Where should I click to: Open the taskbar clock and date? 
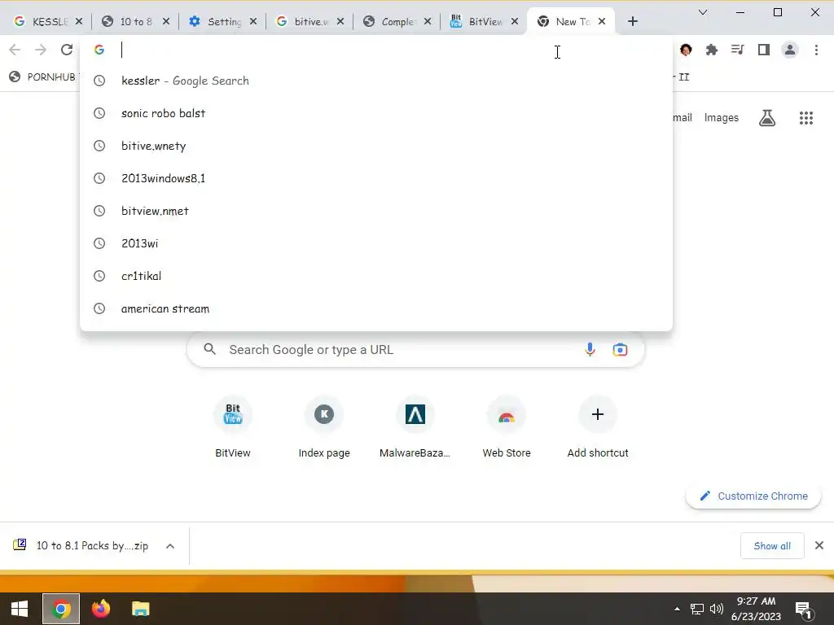click(x=756, y=609)
